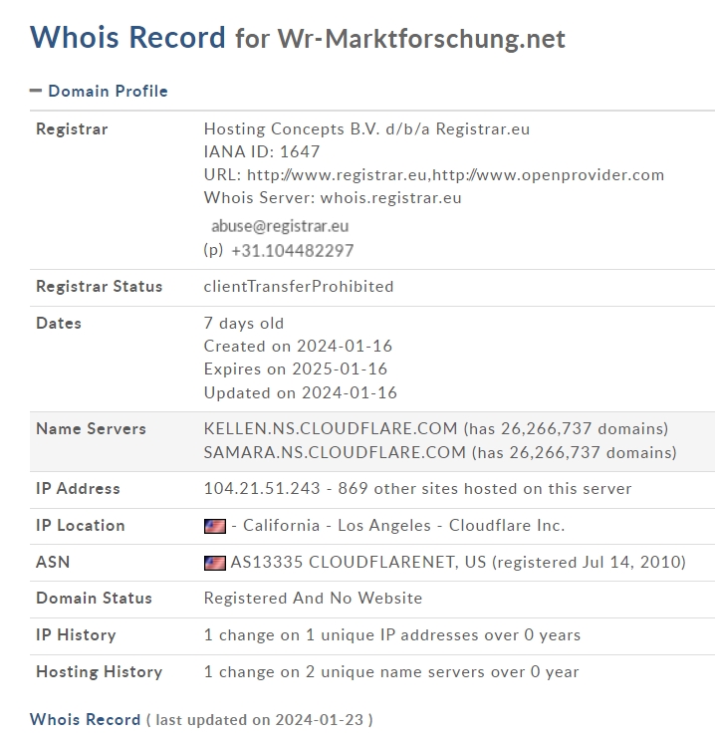Click the US flag in IP Location row
Screen dimensions: 715x736
[x=214, y=526]
